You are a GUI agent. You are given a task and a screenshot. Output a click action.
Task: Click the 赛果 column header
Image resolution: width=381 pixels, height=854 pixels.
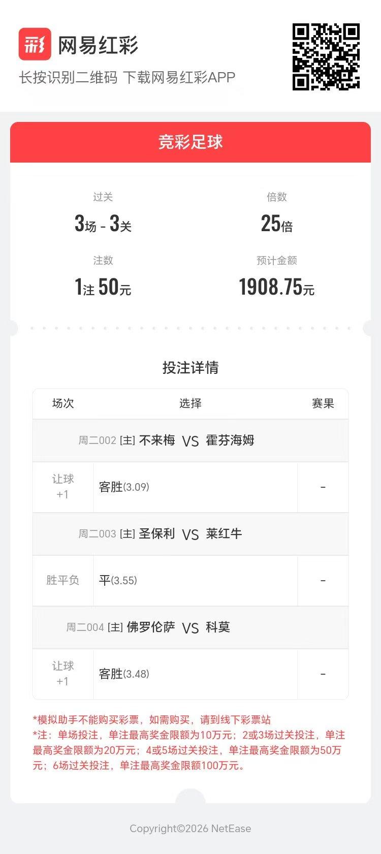pyautogui.click(x=323, y=403)
